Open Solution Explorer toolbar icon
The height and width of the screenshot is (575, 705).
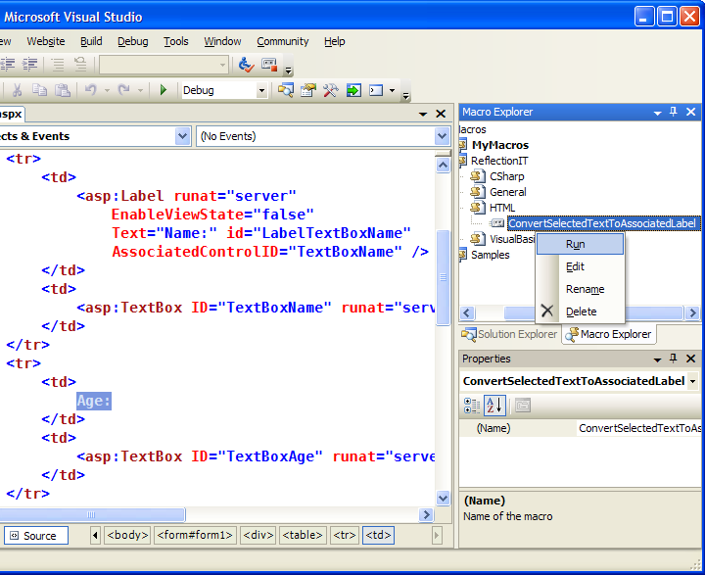tap(286, 90)
